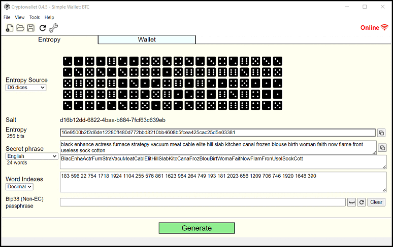Click the last die in the bottom row
This screenshot has width=393, height=247.
(x=277, y=105)
